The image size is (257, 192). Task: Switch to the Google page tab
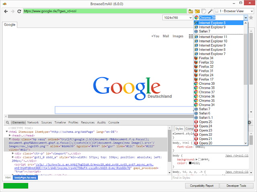[x=10, y=25]
